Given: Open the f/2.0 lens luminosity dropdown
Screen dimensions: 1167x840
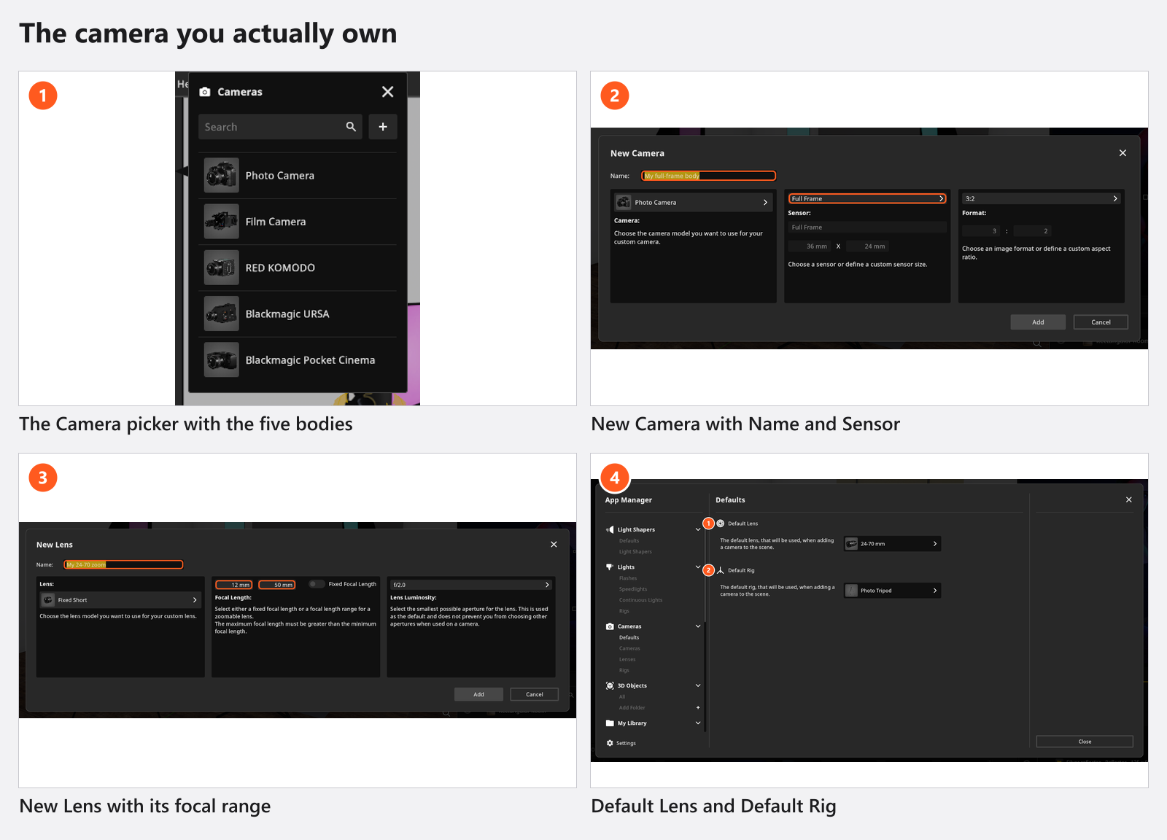Looking at the screenshot, I should click(x=471, y=585).
